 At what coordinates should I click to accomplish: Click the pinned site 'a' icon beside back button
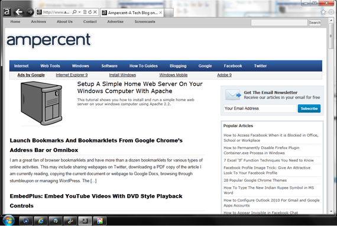click(x=7, y=12)
